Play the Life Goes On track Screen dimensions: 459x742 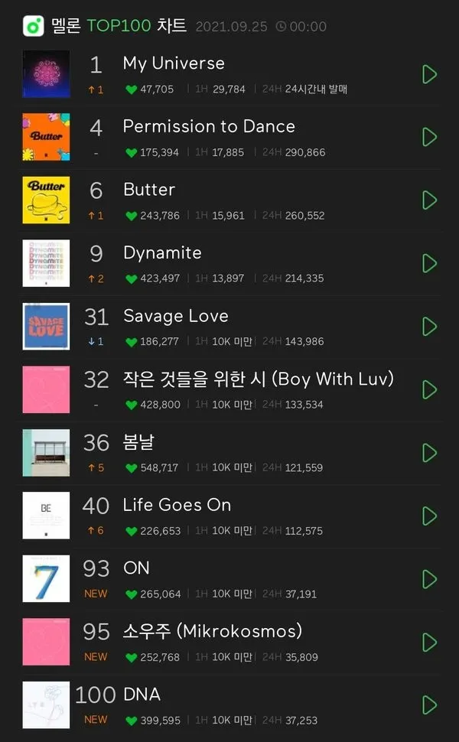click(429, 516)
